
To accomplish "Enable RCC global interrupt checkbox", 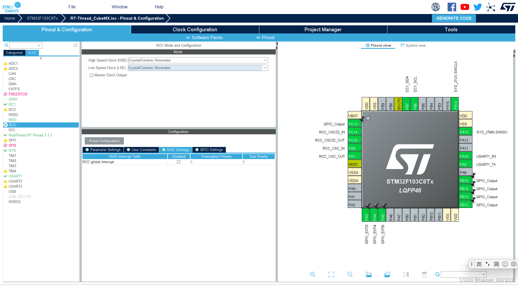I will coord(179,162).
